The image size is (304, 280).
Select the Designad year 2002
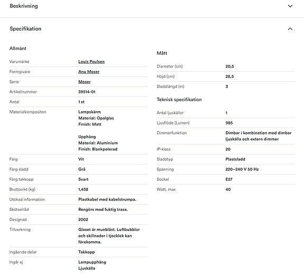point(83,219)
